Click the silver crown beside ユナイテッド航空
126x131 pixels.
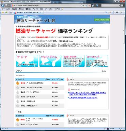pyautogui.click(x=18, y=88)
